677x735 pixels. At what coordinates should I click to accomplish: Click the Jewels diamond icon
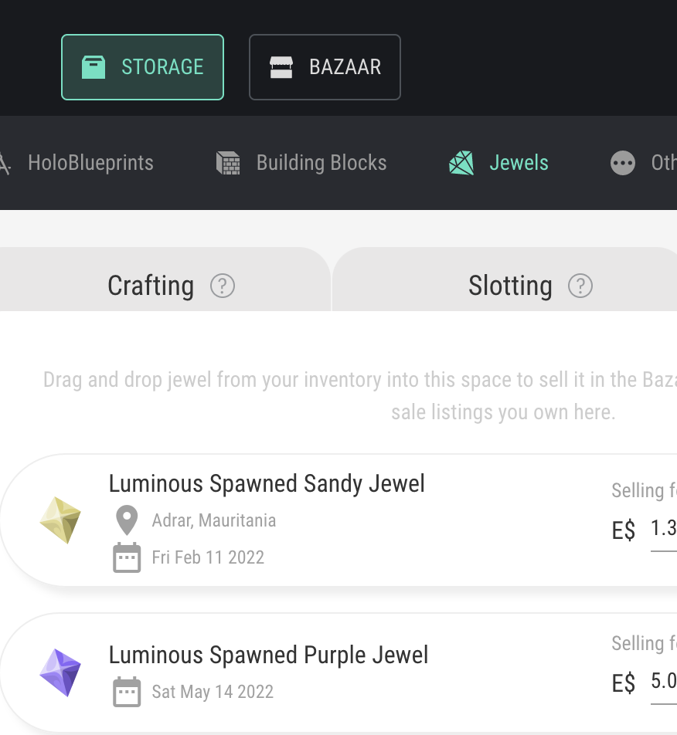[461, 163]
